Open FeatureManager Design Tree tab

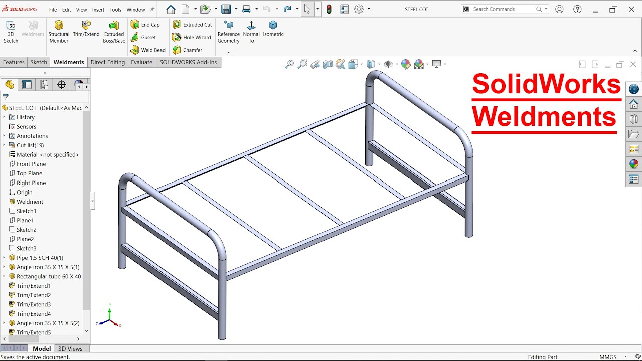click(10, 85)
